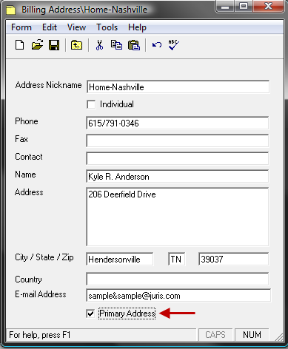This screenshot has height=349, width=288.
Task: Maximize the Billing Address window
Action: click(244, 6)
